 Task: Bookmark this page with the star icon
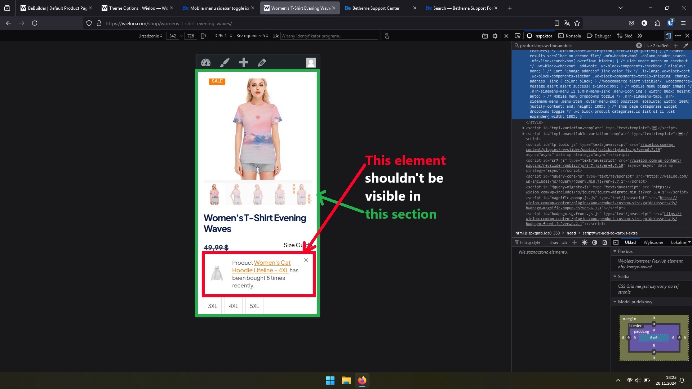(577, 23)
